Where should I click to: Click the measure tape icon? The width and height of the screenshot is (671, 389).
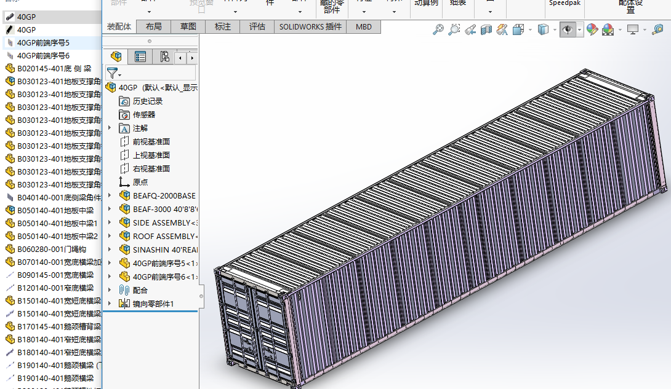click(x=658, y=29)
